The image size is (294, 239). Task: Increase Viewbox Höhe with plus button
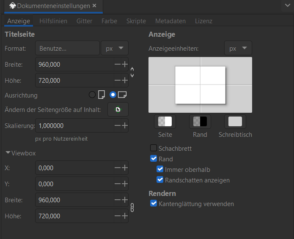tap(125, 216)
